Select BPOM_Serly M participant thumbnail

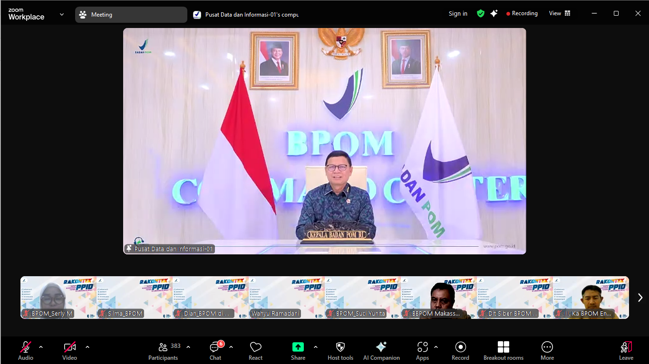pyautogui.click(x=58, y=298)
